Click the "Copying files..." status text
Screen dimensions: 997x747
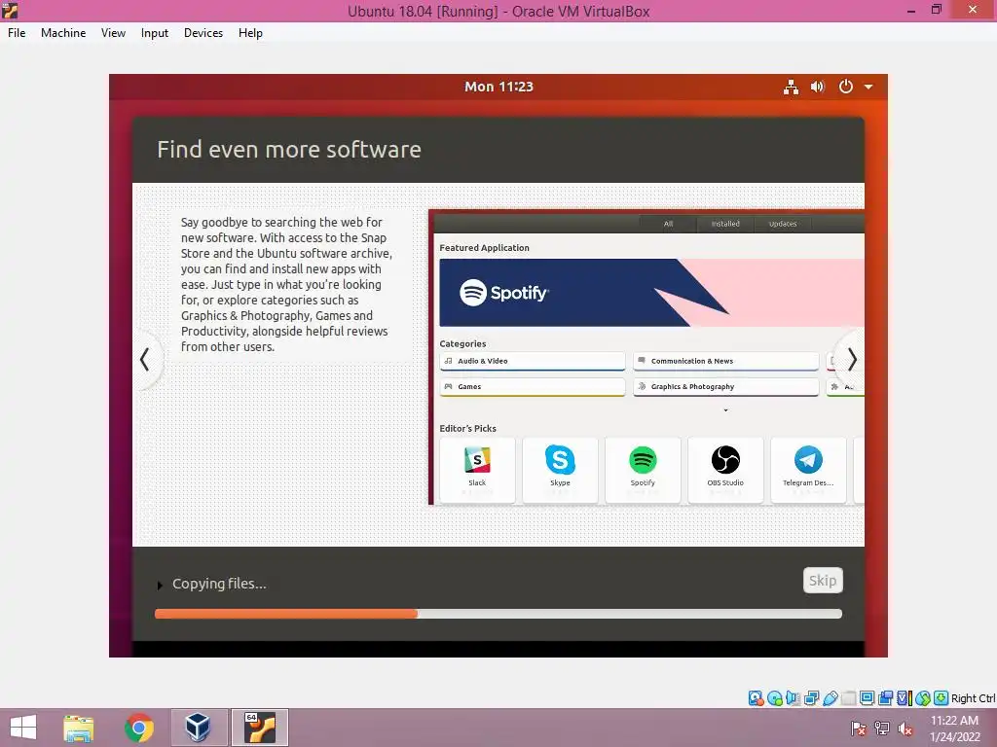tap(219, 584)
